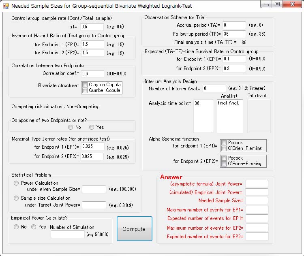Click the Target Joint Power field

(94, 205)
